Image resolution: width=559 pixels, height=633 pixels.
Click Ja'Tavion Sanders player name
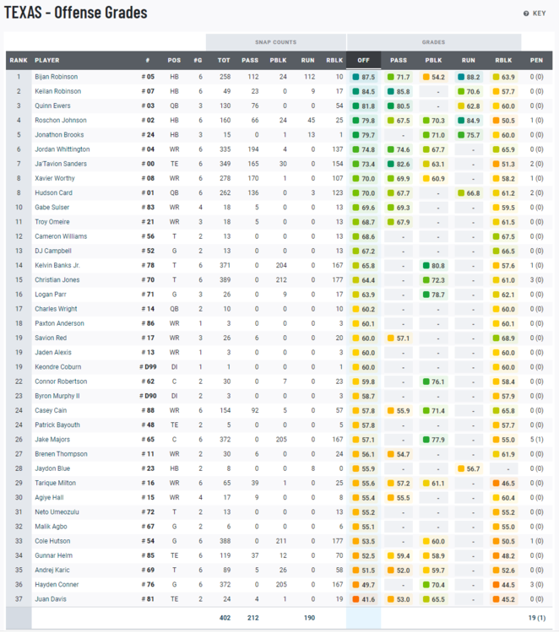[60, 164]
